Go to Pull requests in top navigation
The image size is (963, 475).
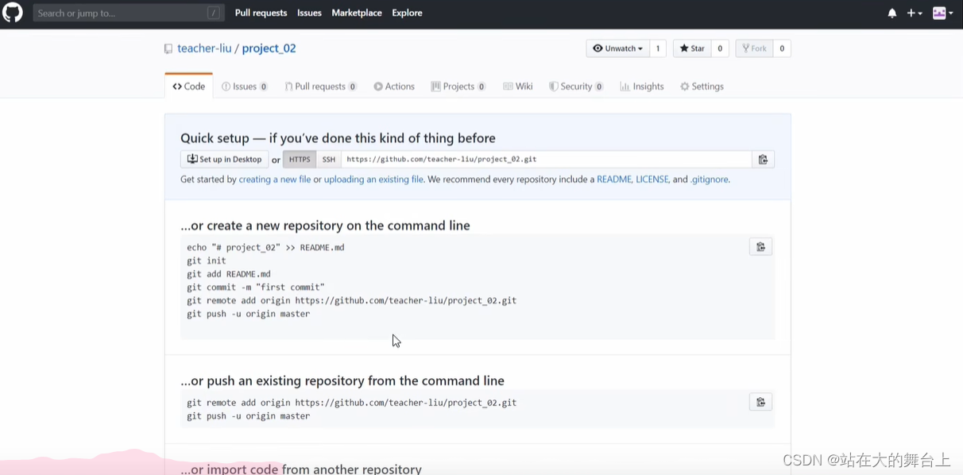coord(261,13)
